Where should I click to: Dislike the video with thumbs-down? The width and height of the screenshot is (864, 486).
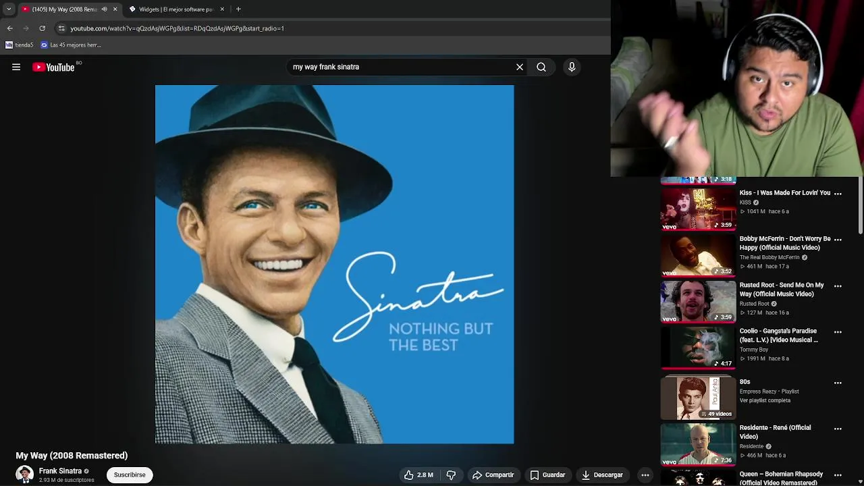click(x=451, y=475)
